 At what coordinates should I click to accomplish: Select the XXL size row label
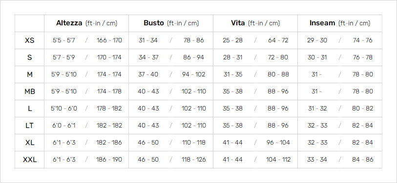coord(30,160)
